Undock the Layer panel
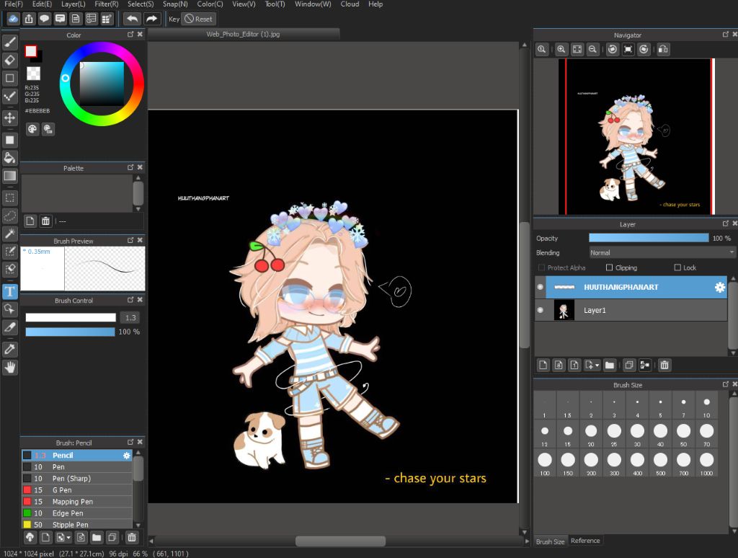Viewport: 738px width, 558px height. coord(726,223)
